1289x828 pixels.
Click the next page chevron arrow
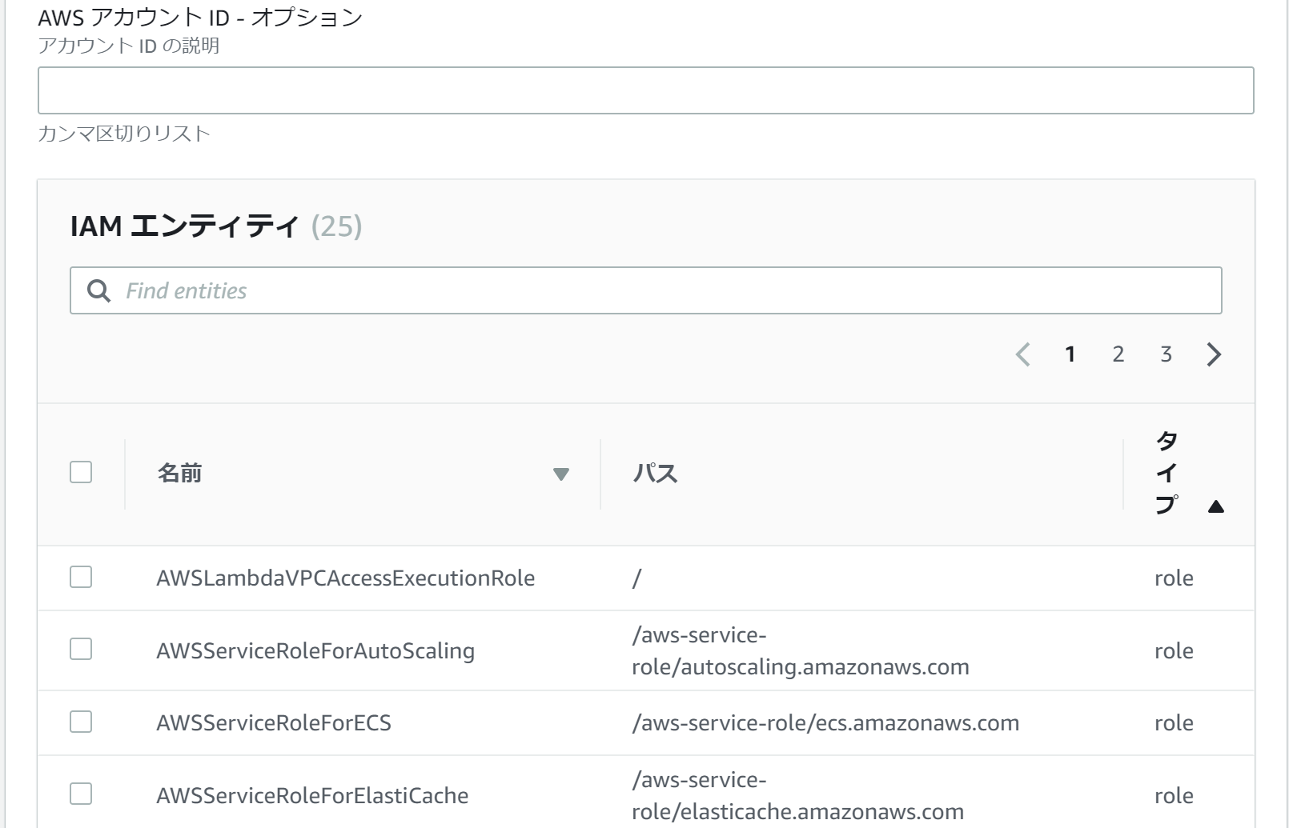(x=1215, y=354)
